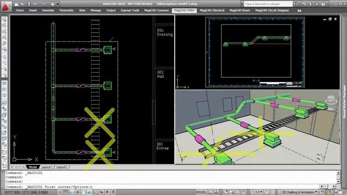
Task: Click the coordinates readout in status bar
Action: pyautogui.click(x=26, y=192)
